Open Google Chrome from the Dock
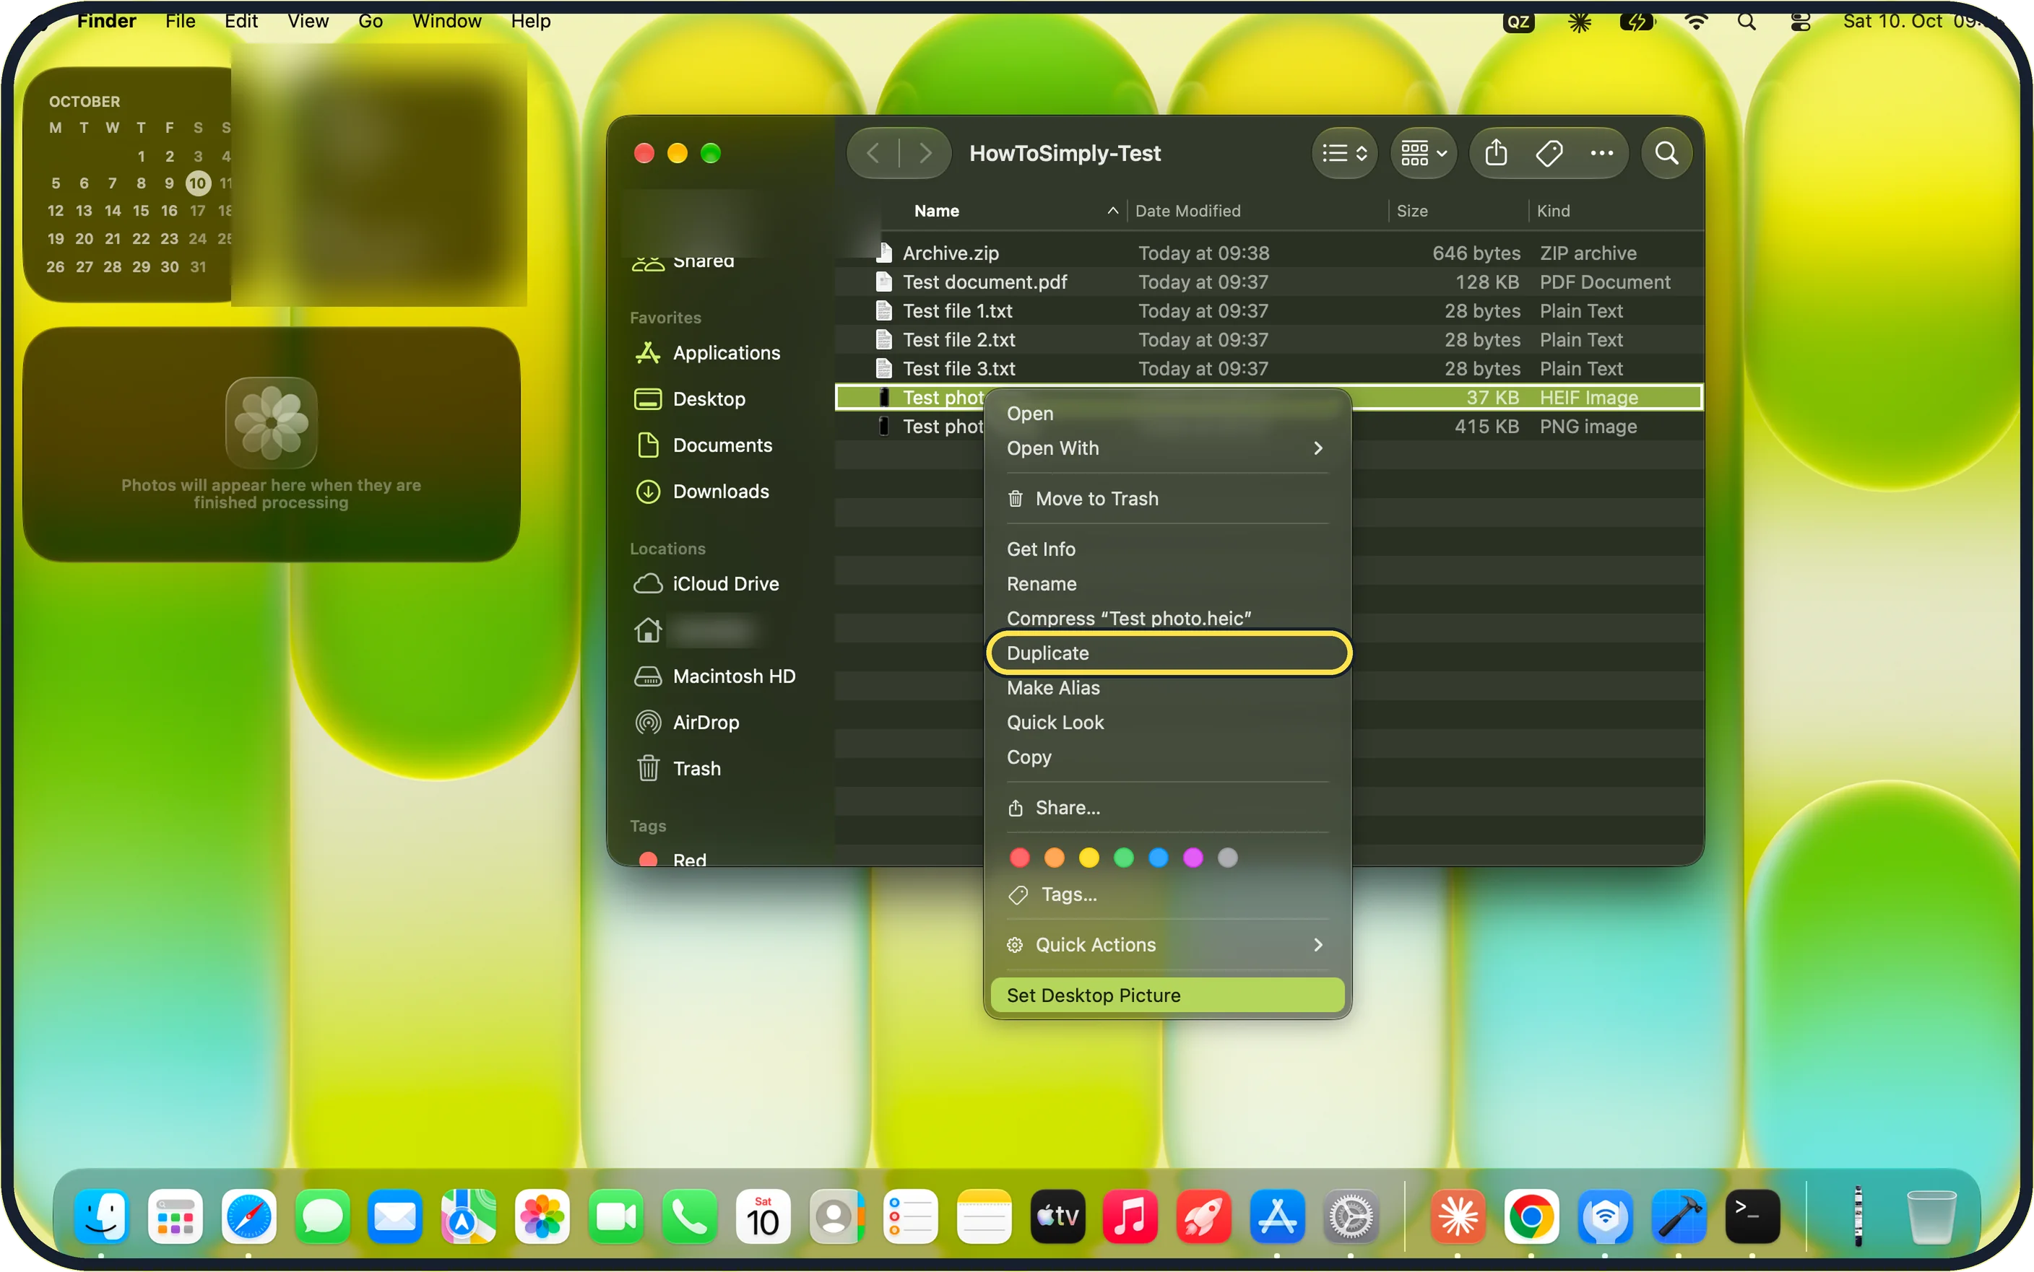 point(1531,1216)
